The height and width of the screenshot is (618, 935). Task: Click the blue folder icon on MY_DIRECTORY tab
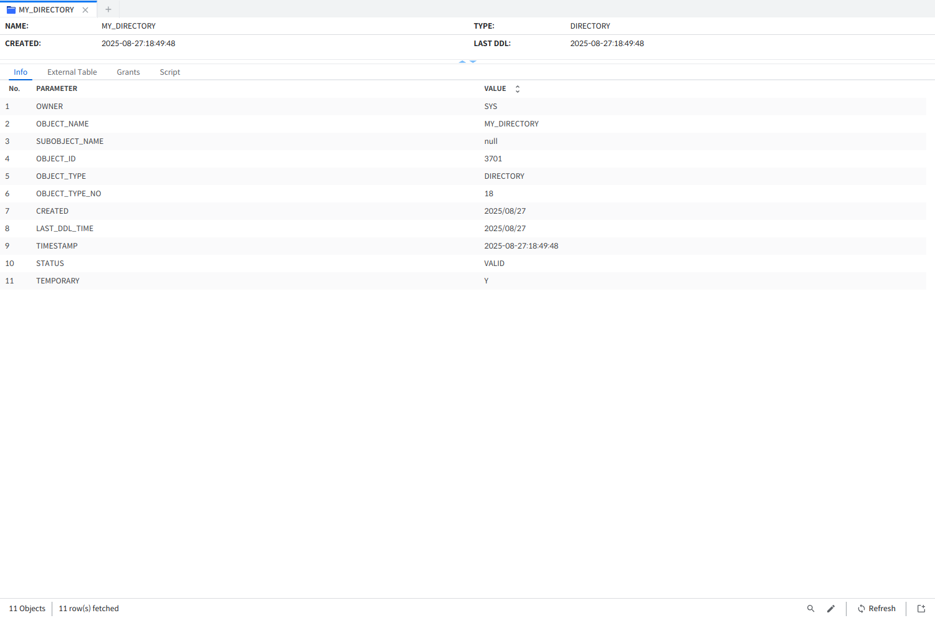[x=11, y=10]
